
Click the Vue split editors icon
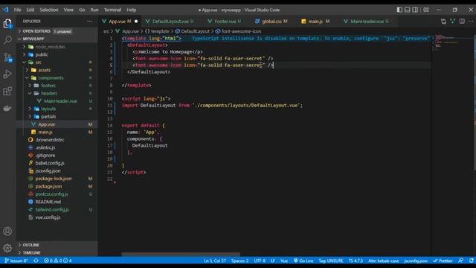click(453, 22)
